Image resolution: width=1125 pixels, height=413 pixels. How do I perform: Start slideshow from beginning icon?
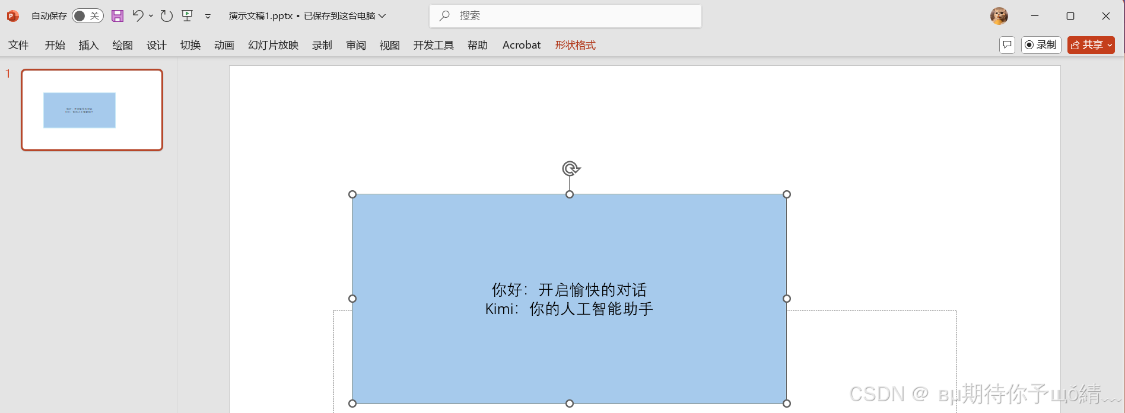[188, 16]
